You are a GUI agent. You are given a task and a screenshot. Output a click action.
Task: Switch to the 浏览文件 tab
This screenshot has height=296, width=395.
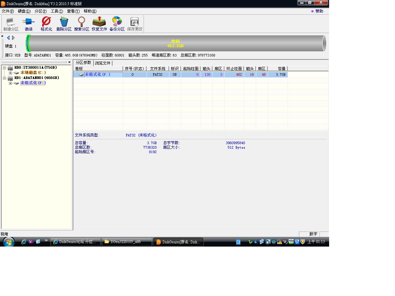[103, 63]
